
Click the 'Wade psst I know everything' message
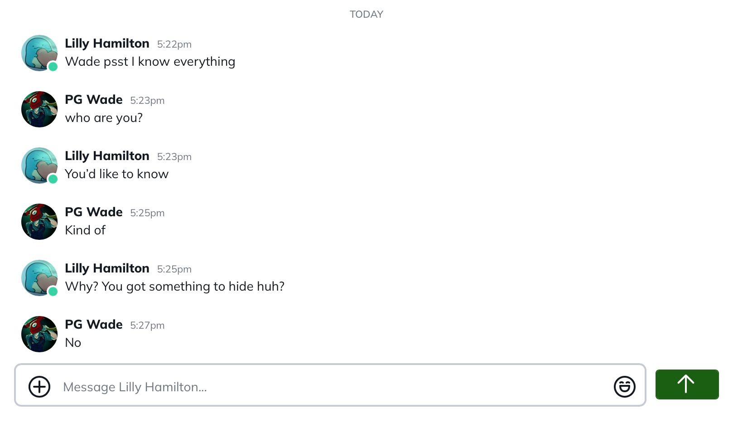pos(150,62)
